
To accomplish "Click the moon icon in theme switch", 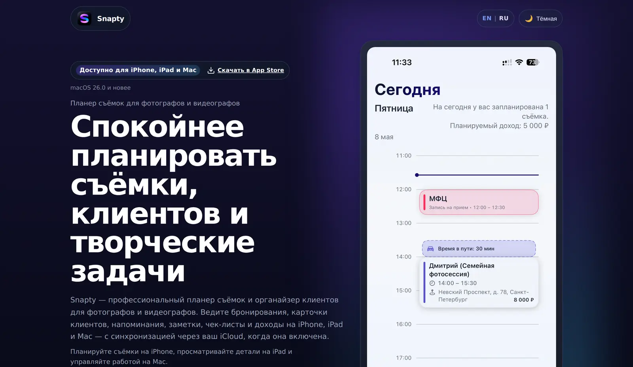I will tap(529, 19).
